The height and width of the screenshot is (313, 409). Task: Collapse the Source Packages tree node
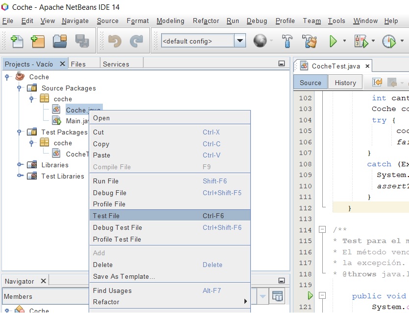tap(20, 88)
